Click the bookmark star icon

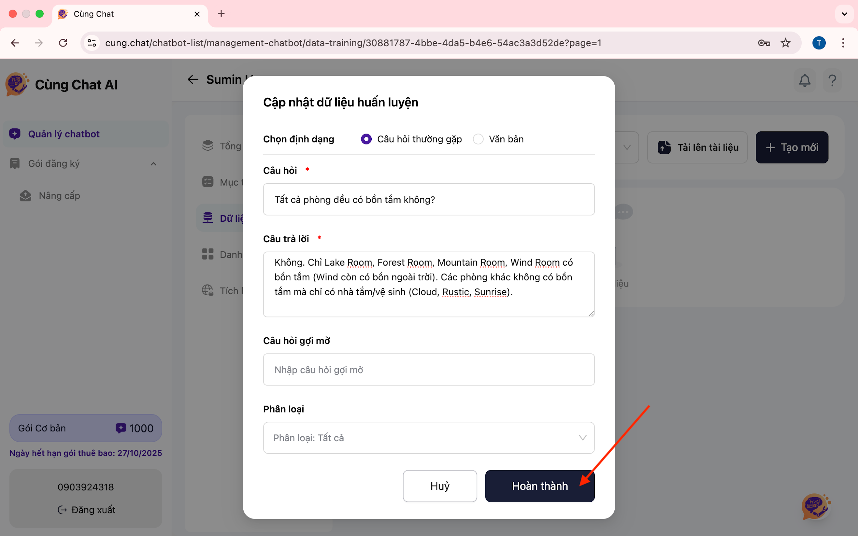click(x=785, y=43)
